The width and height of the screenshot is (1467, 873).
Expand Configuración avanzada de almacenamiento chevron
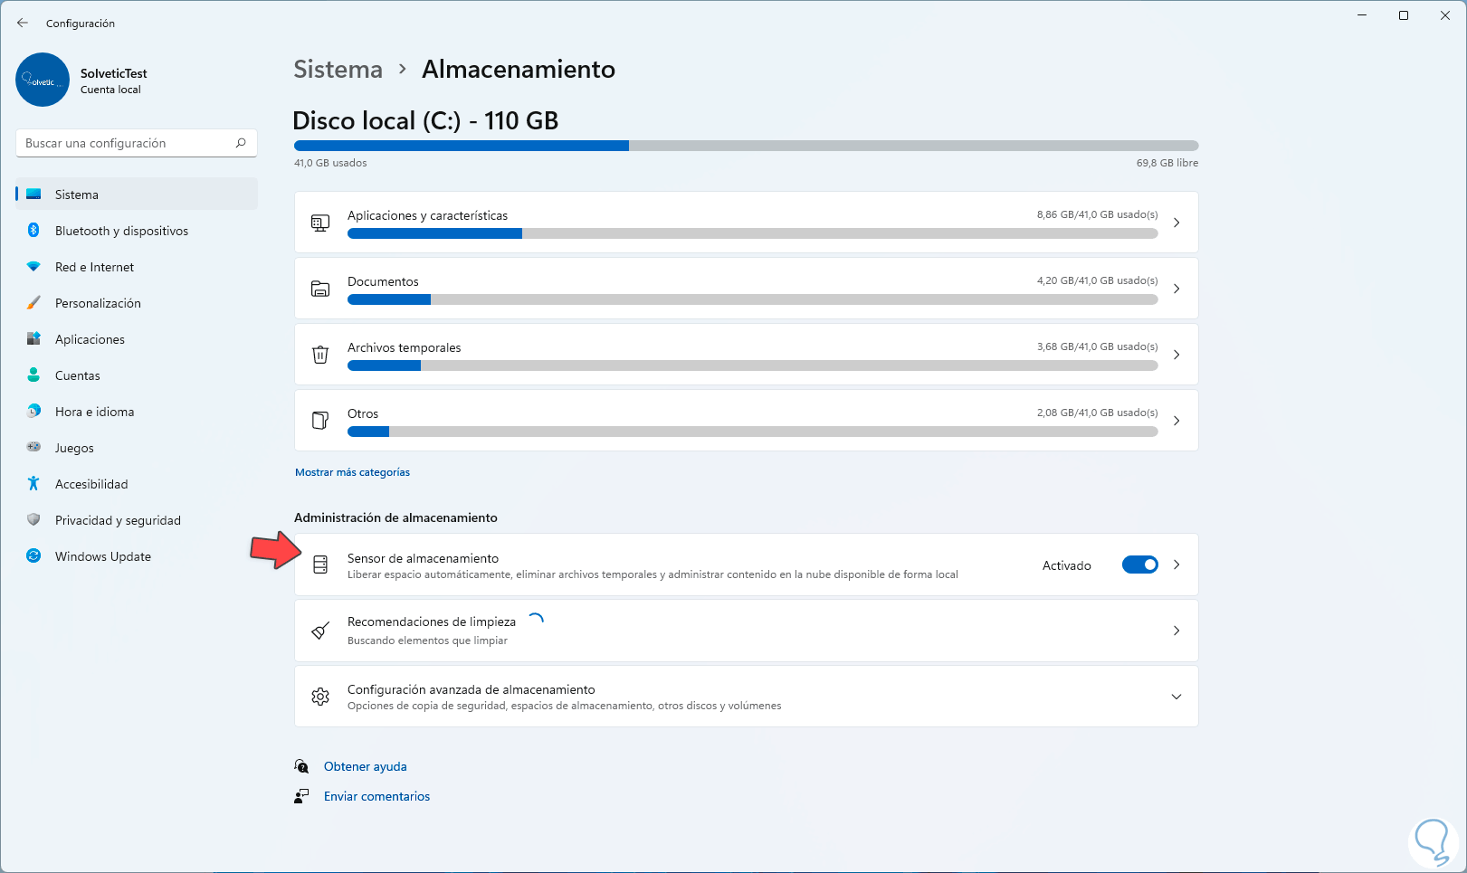1176,697
